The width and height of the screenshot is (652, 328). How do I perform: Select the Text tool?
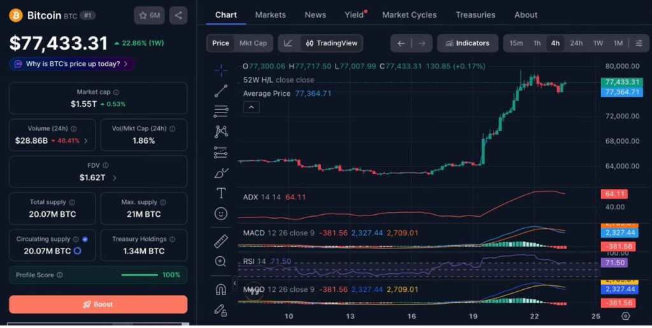coord(221,193)
